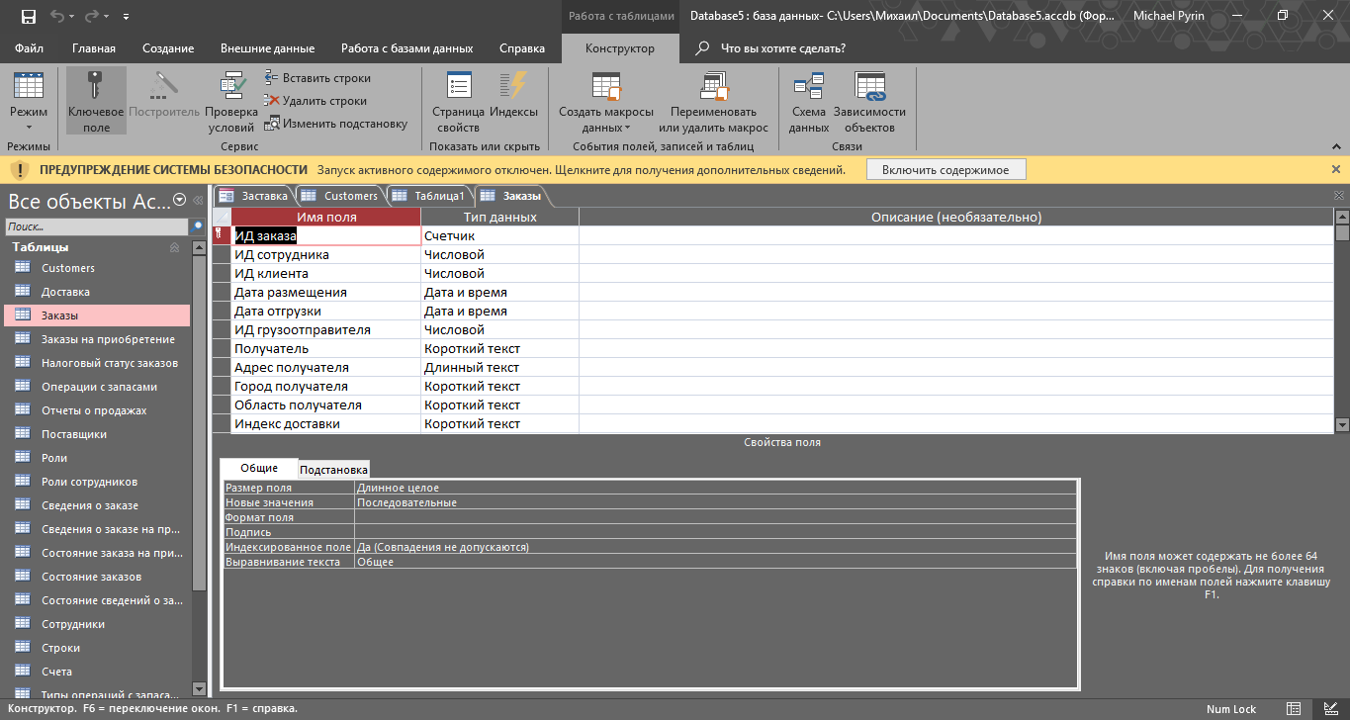Select Сотрудники table in navigation pane
Image resolution: width=1350 pixels, height=720 pixels.
pos(72,624)
